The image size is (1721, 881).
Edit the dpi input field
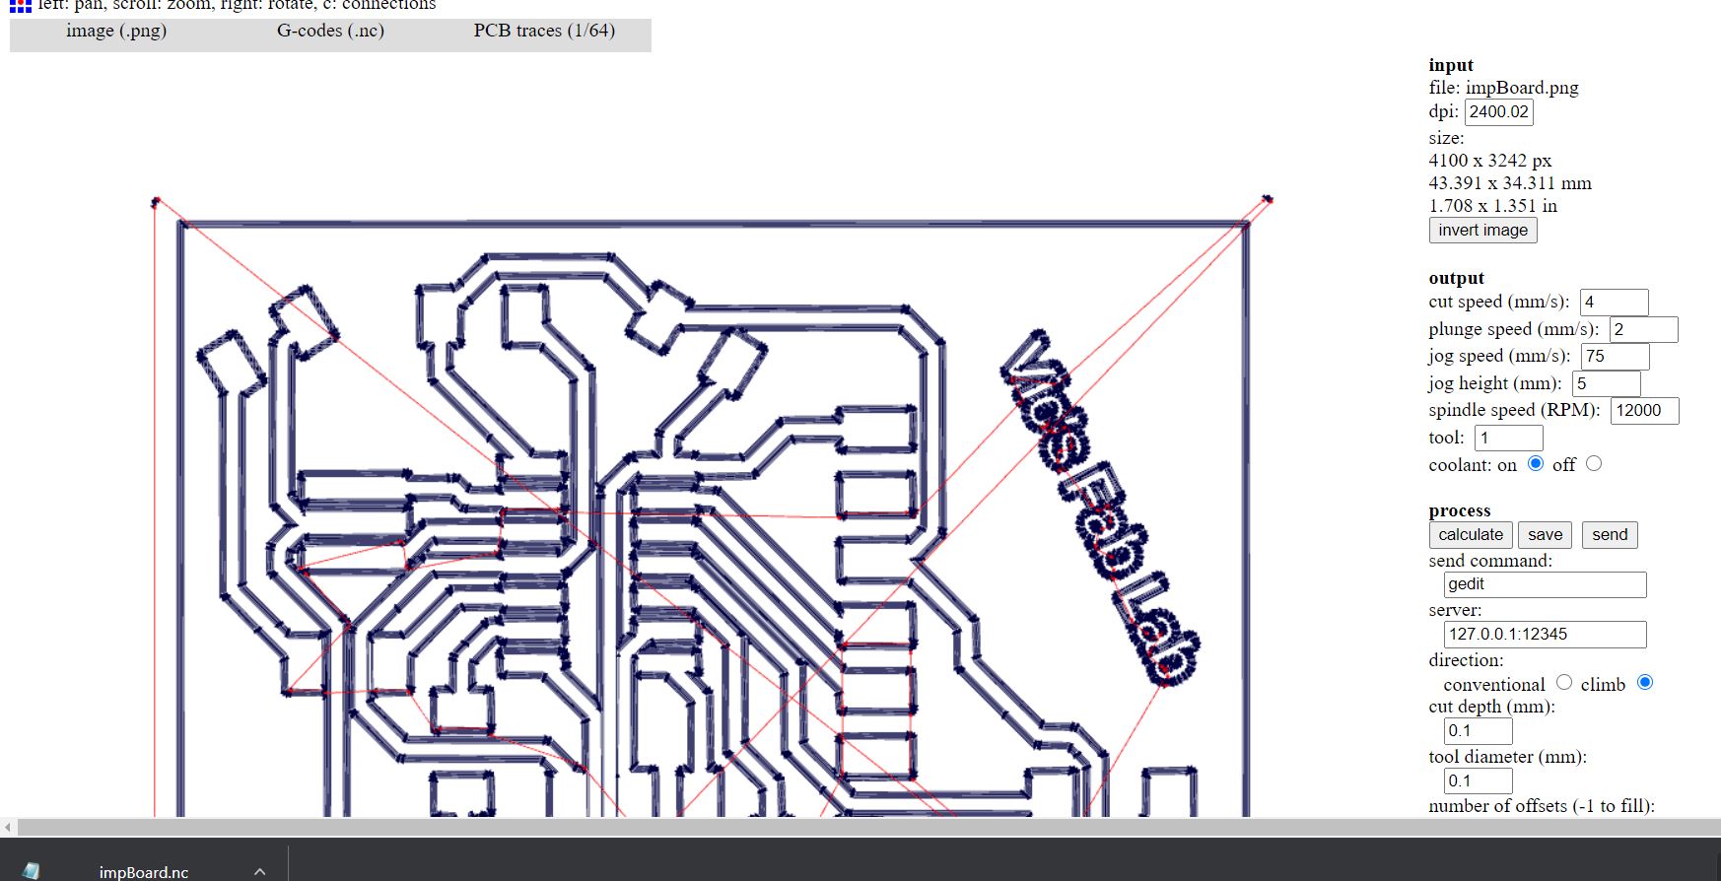point(1498,112)
